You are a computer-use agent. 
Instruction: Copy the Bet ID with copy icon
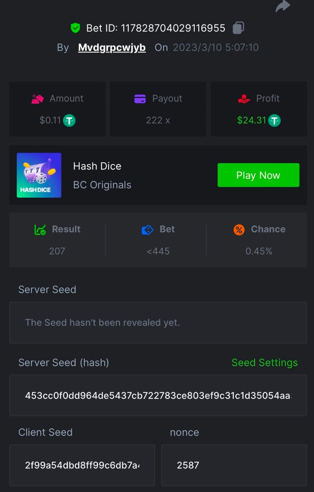(238, 28)
